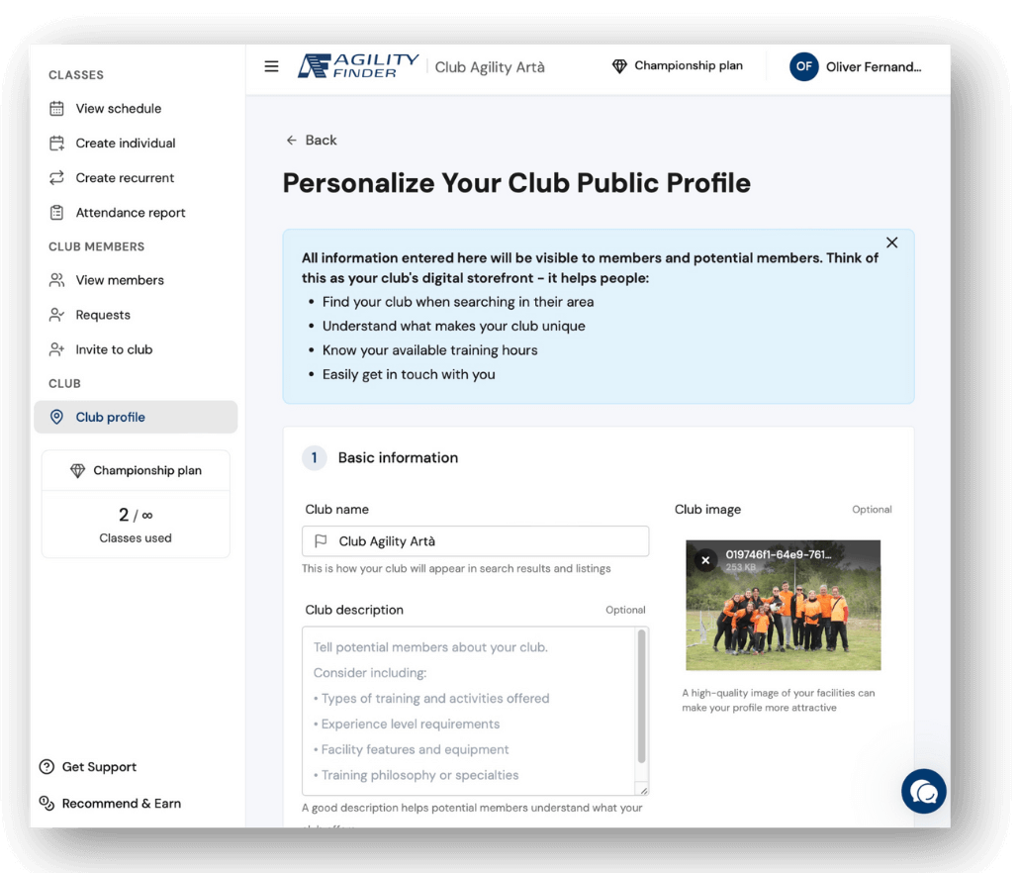Click the Club description scrollbar

(x=641, y=696)
